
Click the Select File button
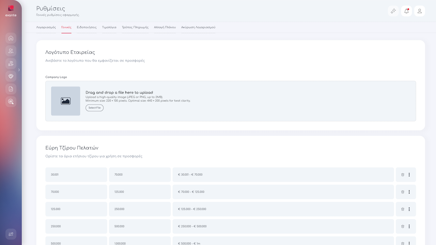pyautogui.click(x=94, y=108)
